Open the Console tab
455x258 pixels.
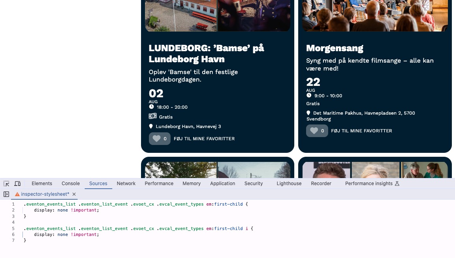(x=71, y=184)
